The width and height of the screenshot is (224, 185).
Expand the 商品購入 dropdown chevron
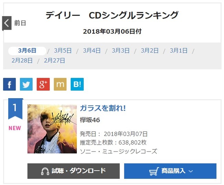191,171
